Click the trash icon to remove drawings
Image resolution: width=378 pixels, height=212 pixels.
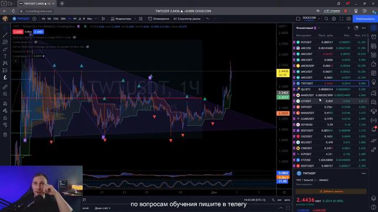click(x=5, y=135)
